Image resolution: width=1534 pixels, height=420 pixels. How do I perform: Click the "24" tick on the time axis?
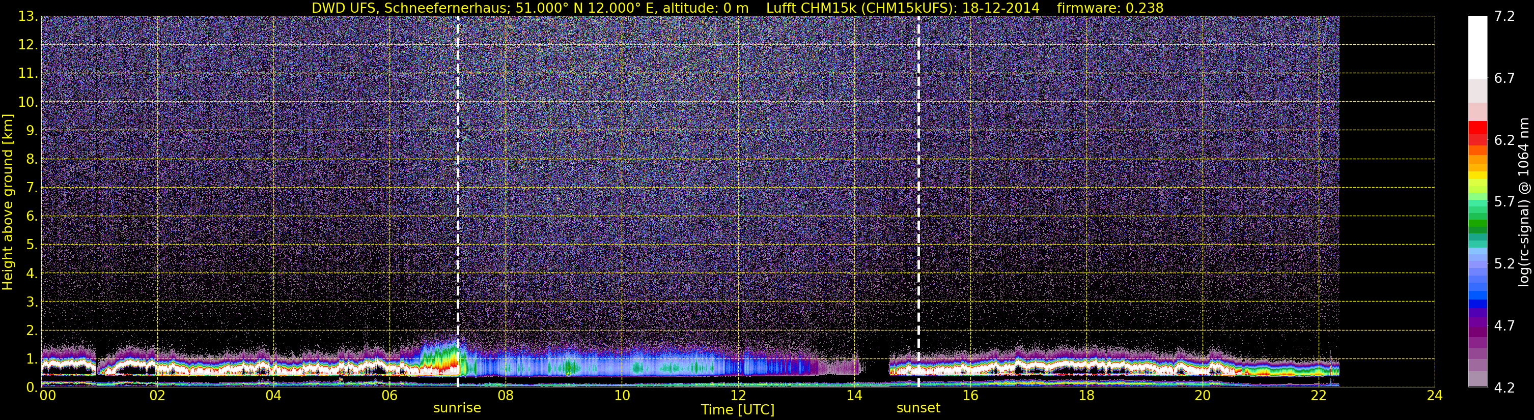pyautogui.click(x=1435, y=396)
